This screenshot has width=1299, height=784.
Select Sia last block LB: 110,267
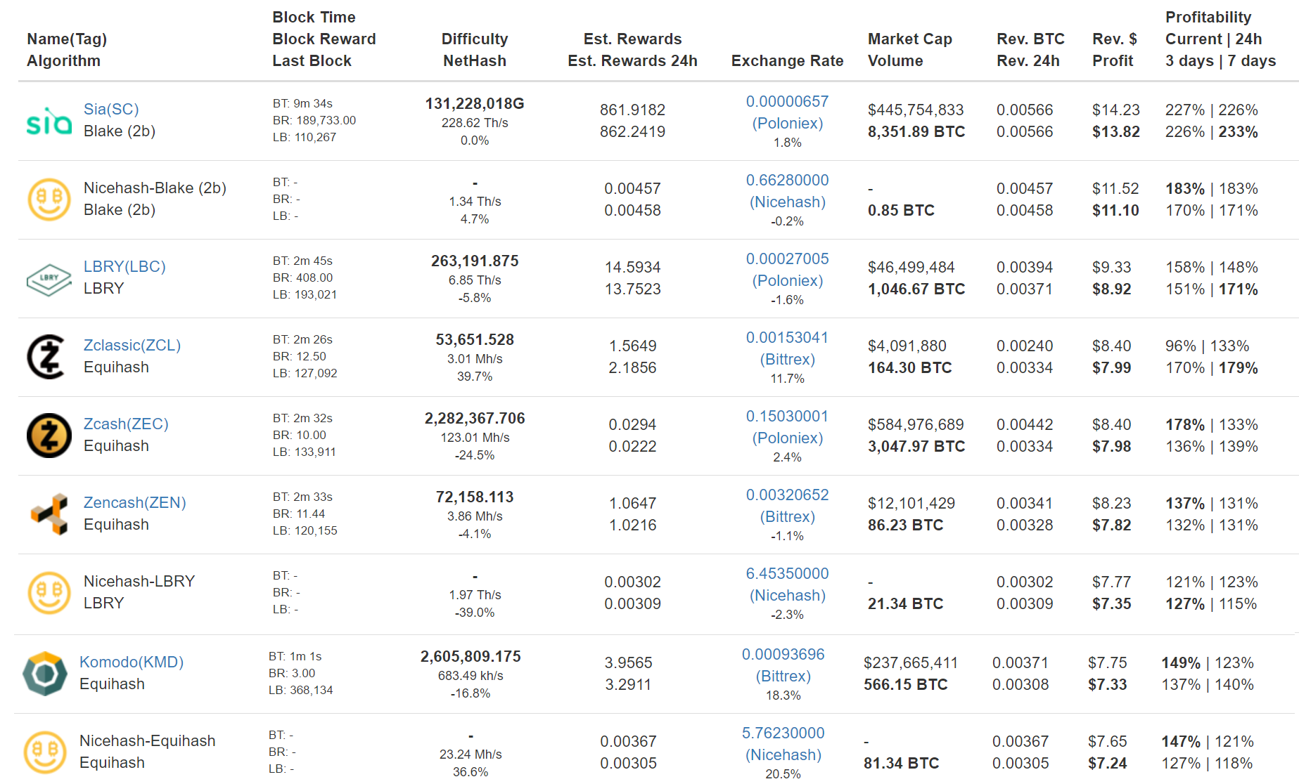305,138
